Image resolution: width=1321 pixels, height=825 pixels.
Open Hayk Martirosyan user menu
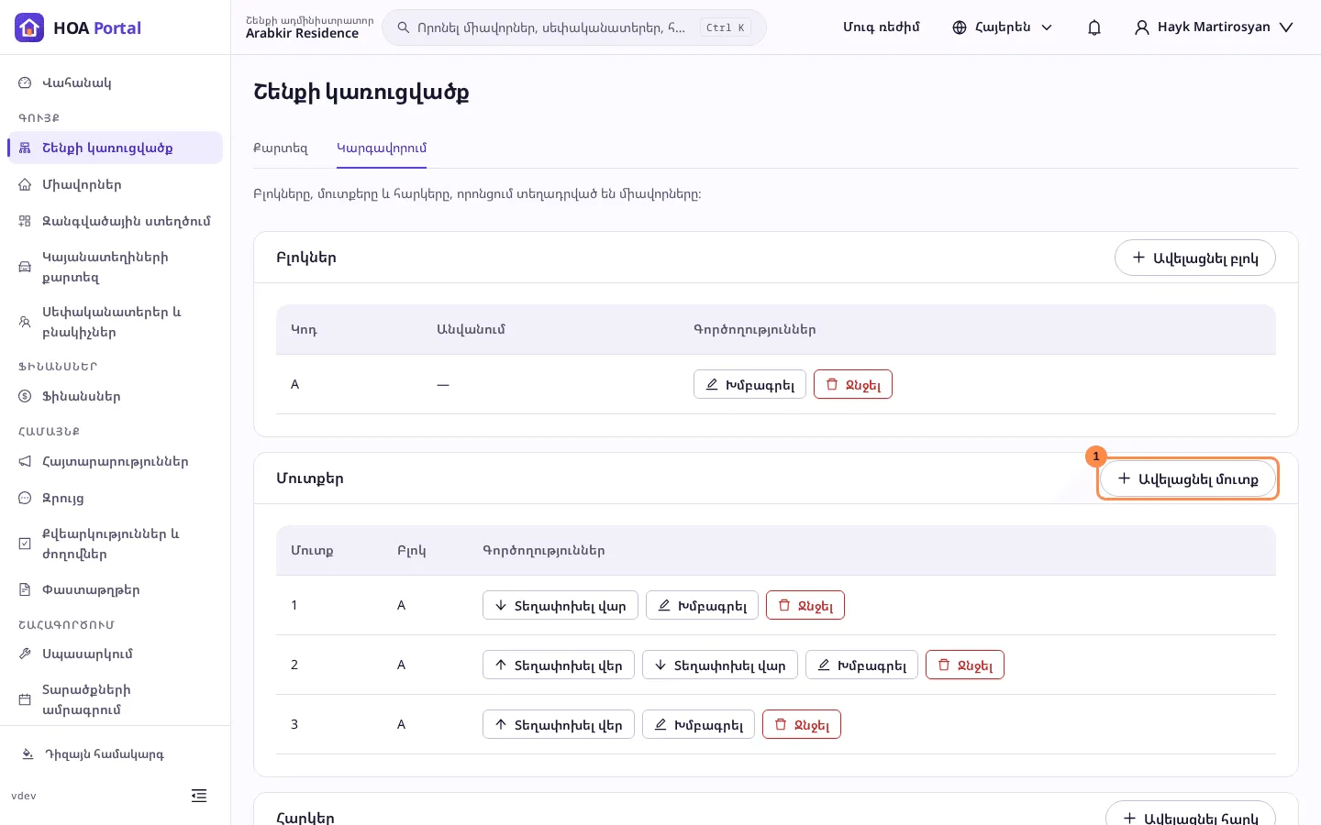point(1214,27)
